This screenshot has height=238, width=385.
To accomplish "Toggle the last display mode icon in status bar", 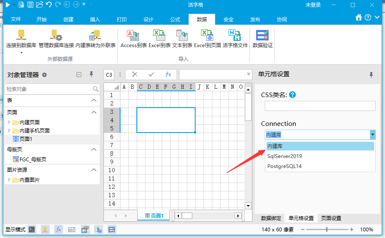I will (112, 229).
